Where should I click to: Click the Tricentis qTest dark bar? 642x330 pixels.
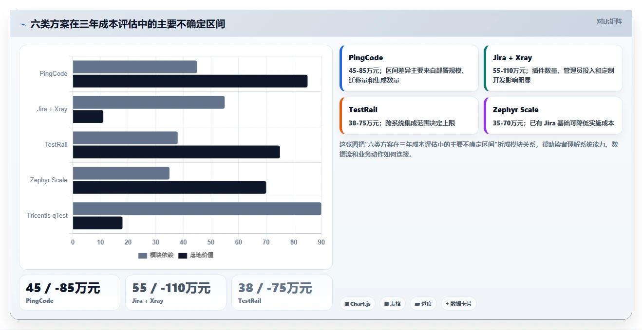(97, 223)
